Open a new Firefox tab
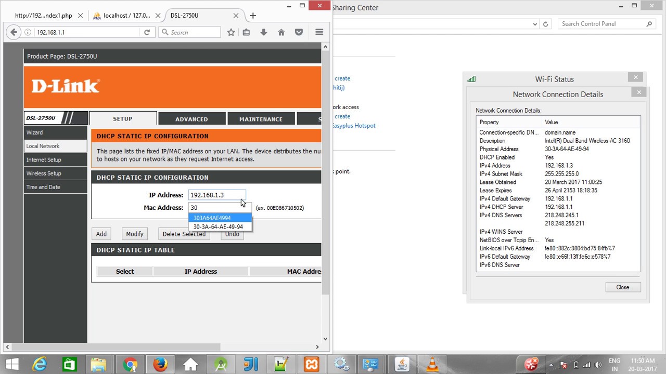Image resolution: width=666 pixels, height=374 pixels. [x=253, y=16]
